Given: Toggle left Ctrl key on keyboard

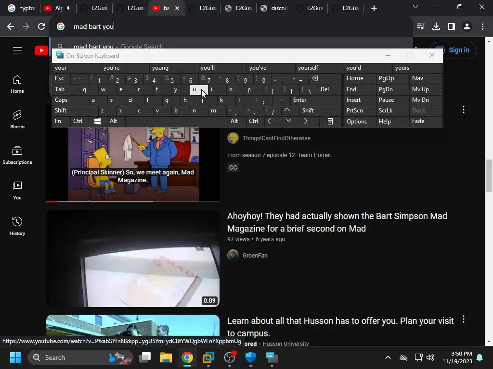Looking at the screenshot, I should (79, 121).
